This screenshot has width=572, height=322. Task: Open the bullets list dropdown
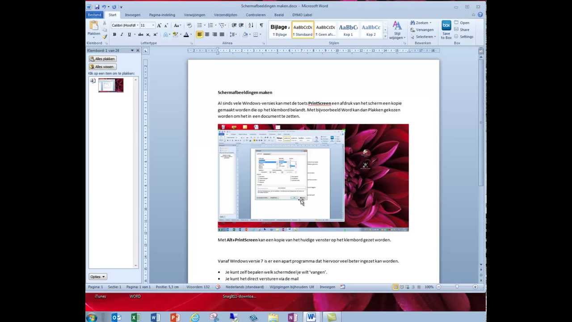tap(204, 25)
